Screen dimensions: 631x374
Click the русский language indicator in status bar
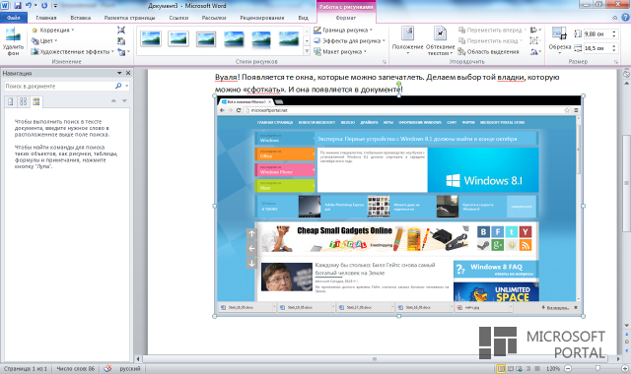[x=130, y=368]
